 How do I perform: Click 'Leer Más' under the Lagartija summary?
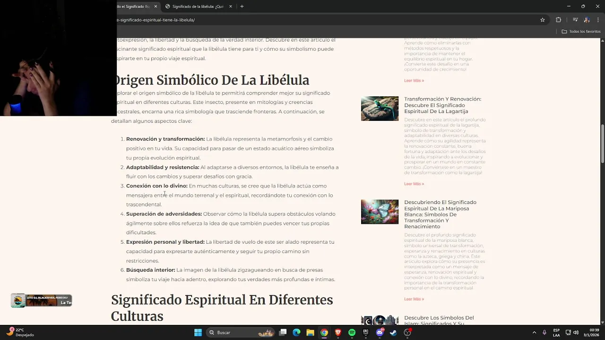414,184
